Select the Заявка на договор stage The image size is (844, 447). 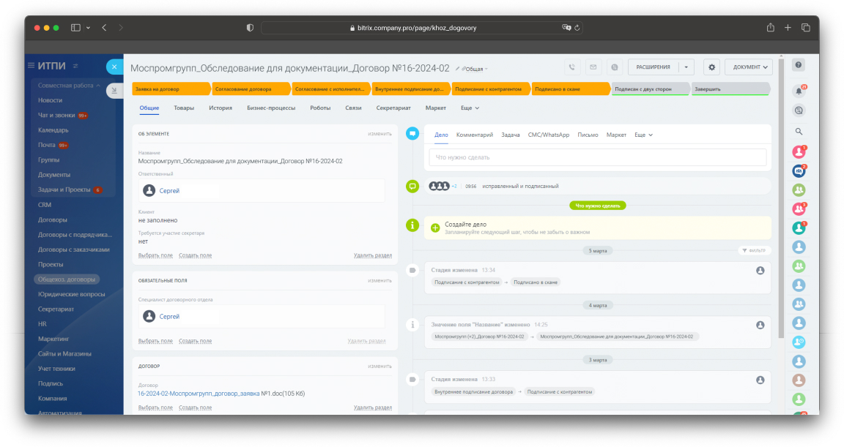coord(170,89)
